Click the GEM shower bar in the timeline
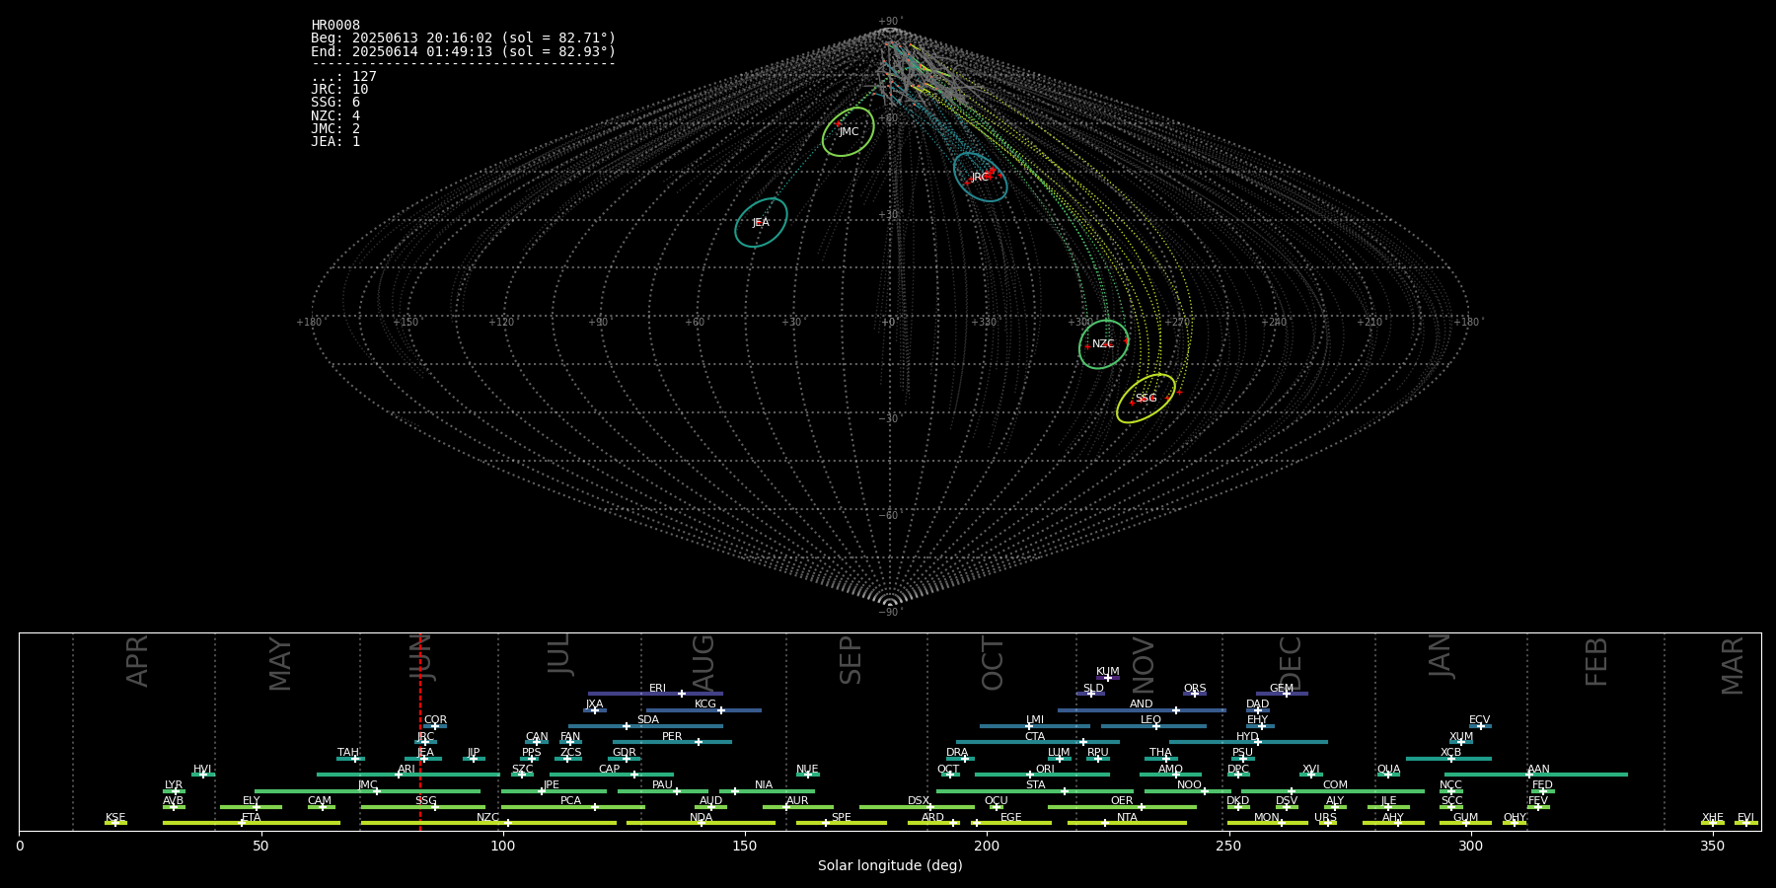The height and width of the screenshot is (888, 1776). pos(1282,694)
